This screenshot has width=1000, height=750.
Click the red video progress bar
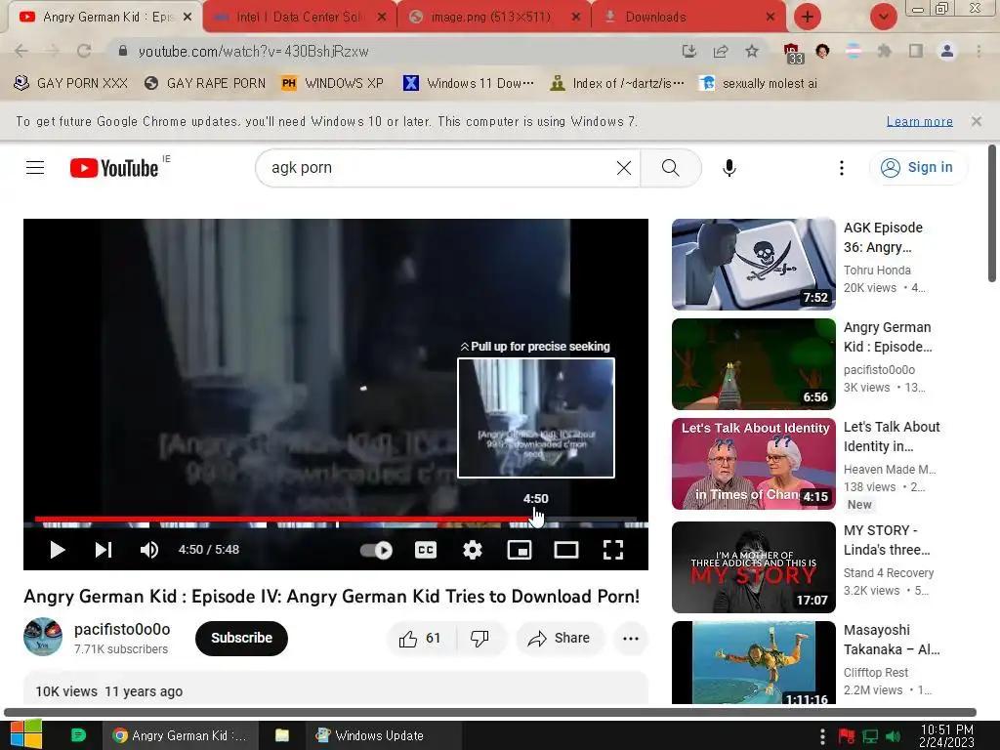pos(284,520)
